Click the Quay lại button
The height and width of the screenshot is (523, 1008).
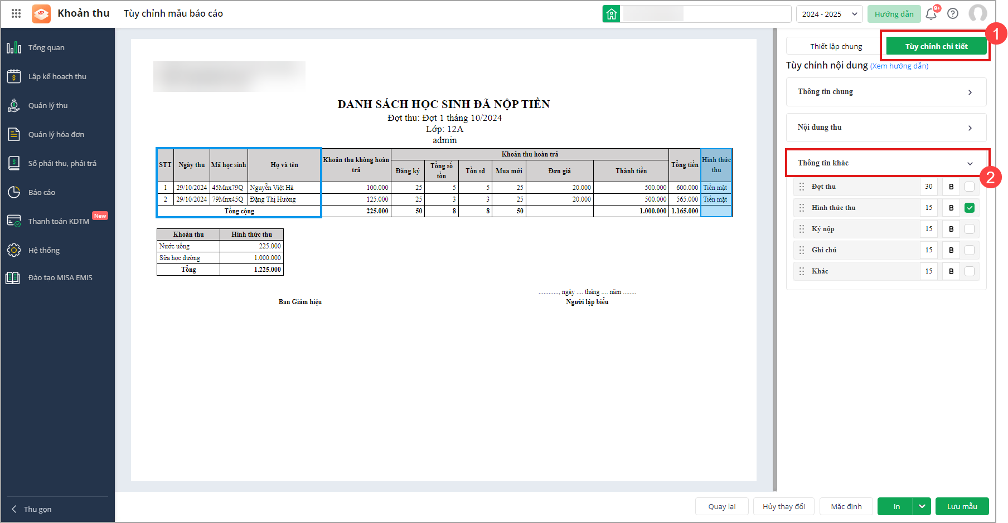[721, 506]
